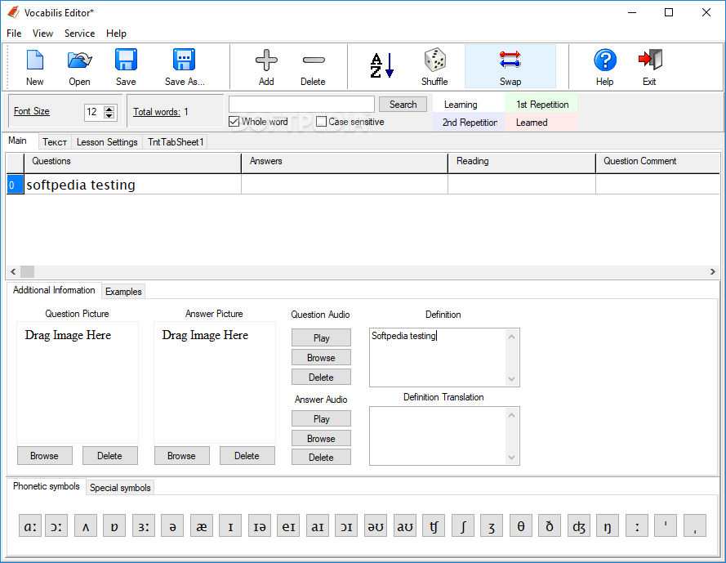Delete the Answer Audio
The height and width of the screenshot is (563, 726).
pos(321,457)
